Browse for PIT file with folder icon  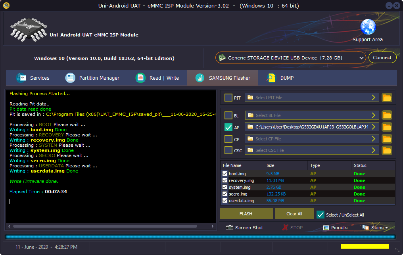pos(387,98)
